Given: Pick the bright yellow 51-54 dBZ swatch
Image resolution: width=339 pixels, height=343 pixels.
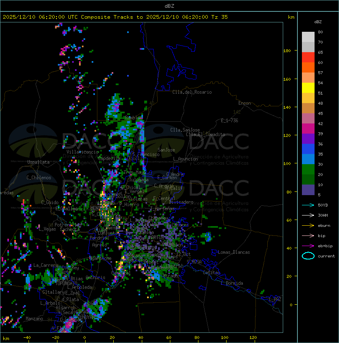Looking at the screenshot, I should pyautogui.click(x=308, y=88).
